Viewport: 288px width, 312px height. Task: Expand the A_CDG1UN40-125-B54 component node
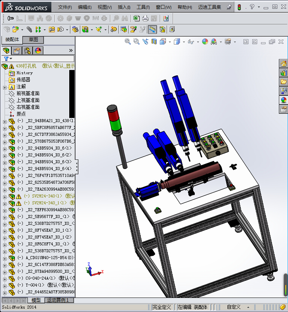5,259
